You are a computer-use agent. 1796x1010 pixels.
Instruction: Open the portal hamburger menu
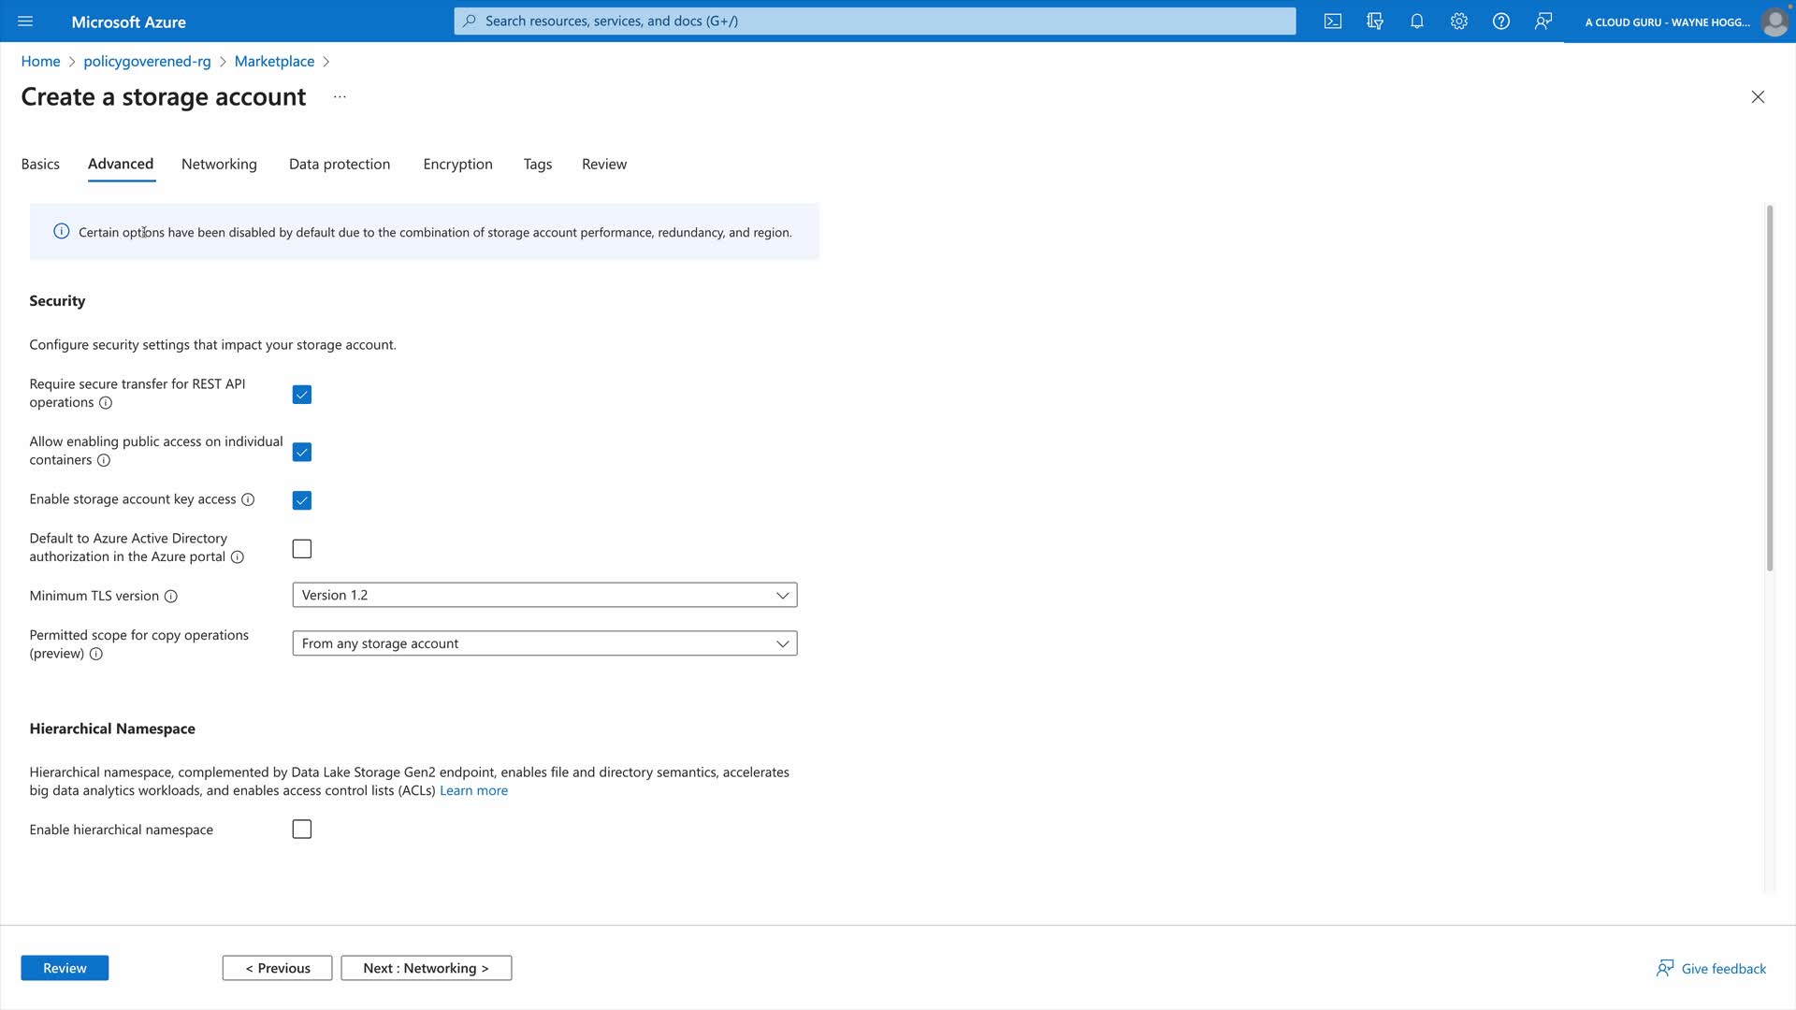(x=25, y=21)
